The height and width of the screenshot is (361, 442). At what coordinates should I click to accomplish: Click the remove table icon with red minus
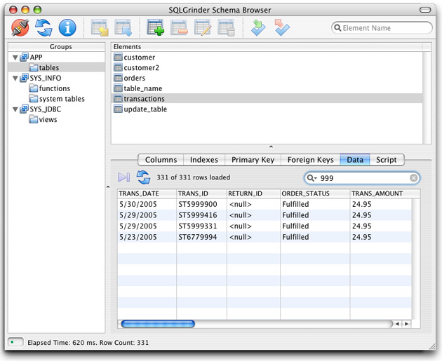point(179,27)
